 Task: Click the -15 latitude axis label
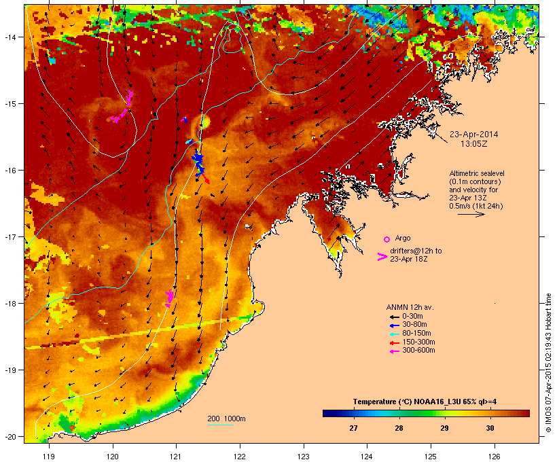(10, 104)
